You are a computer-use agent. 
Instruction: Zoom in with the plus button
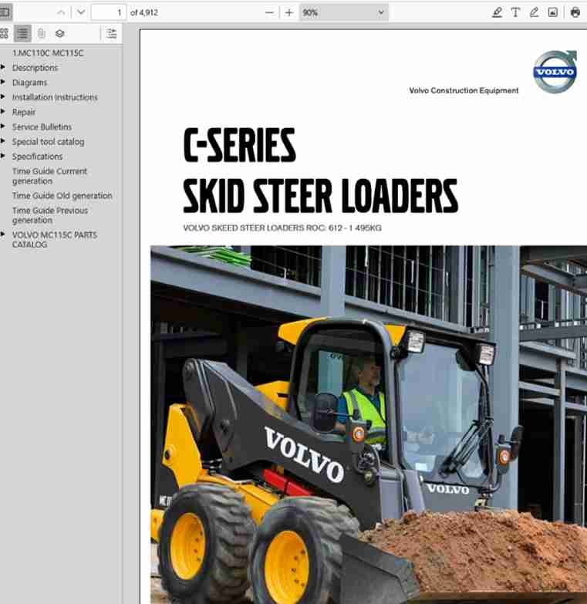tap(289, 12)
